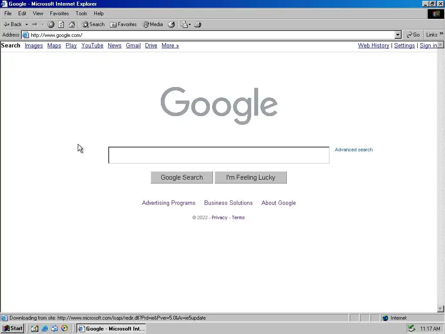Follow the Gmail link
Viewport: 445px width, 334px height.
pos(133,45)
